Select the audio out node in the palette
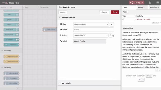Screen dimensions: 161x90 tap(11, 29)
